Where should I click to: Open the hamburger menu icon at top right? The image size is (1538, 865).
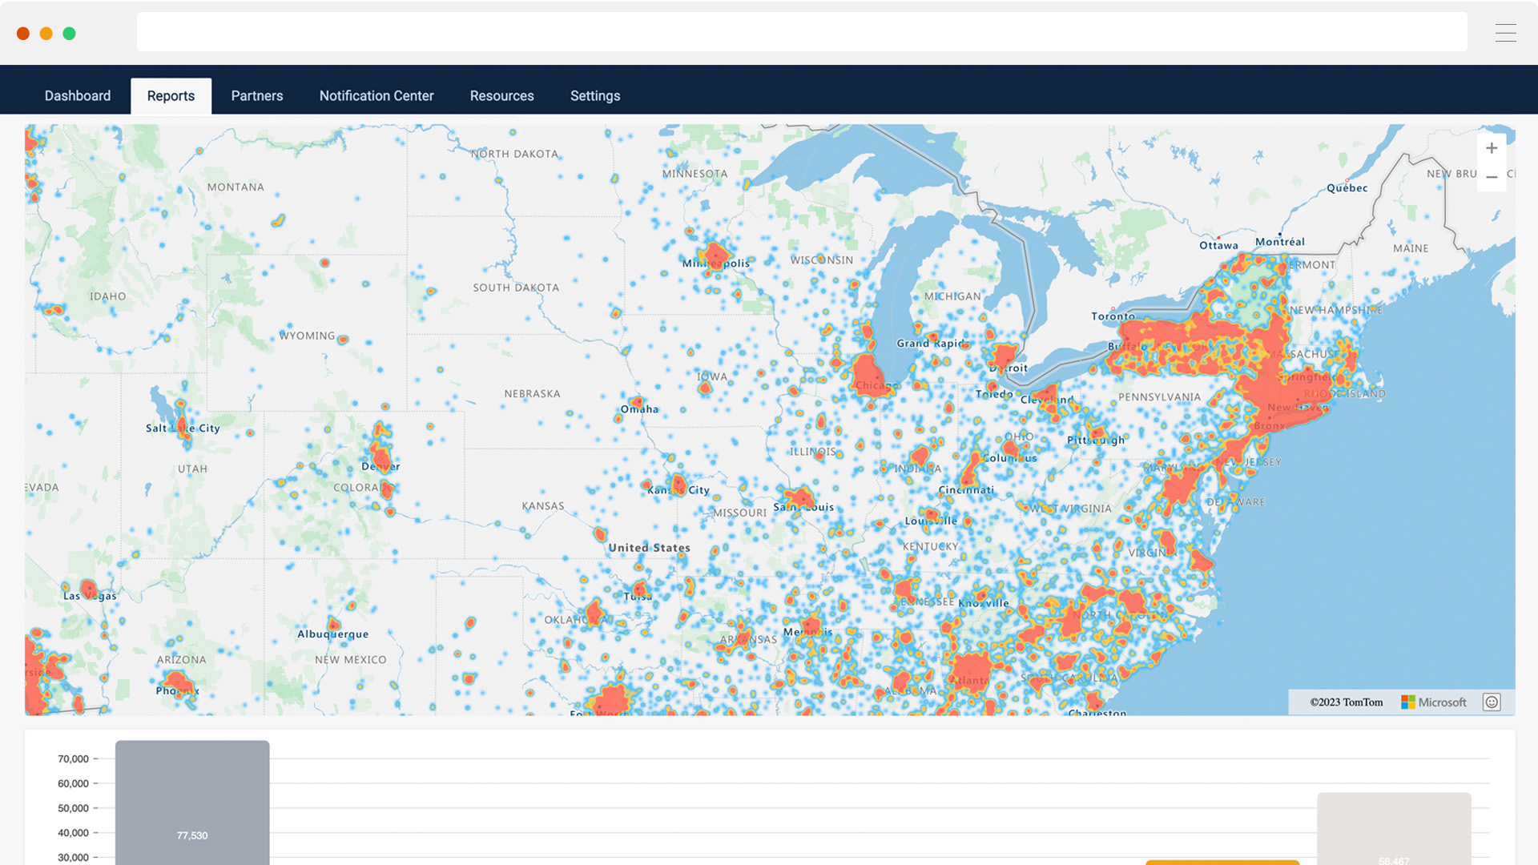point(1505,33)
